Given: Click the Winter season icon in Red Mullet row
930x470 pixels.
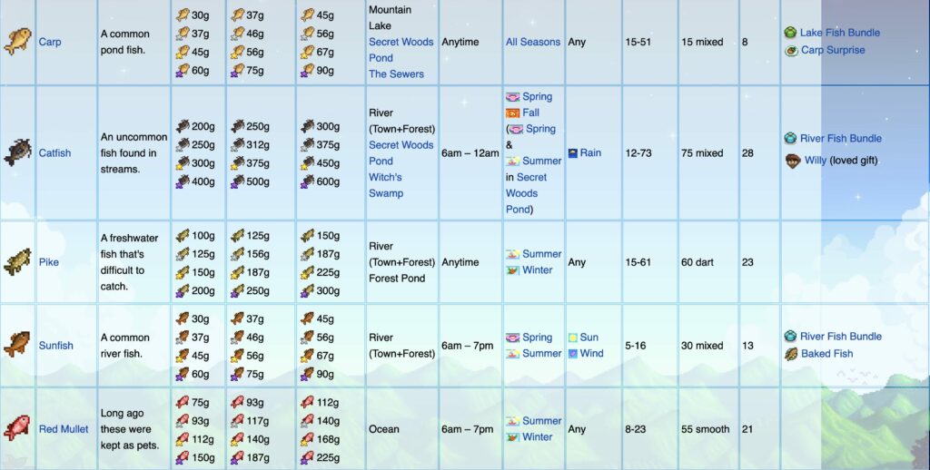Looking at the screenshot, I should pos(512,436).
